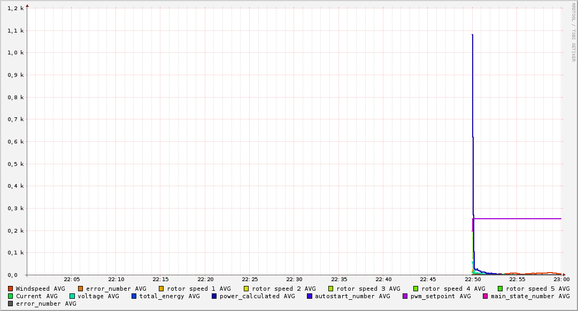Viewport: 578px width, 311px height.
Task: Click the blue total_energy AVG legend swatch
Action: [134, 296]
